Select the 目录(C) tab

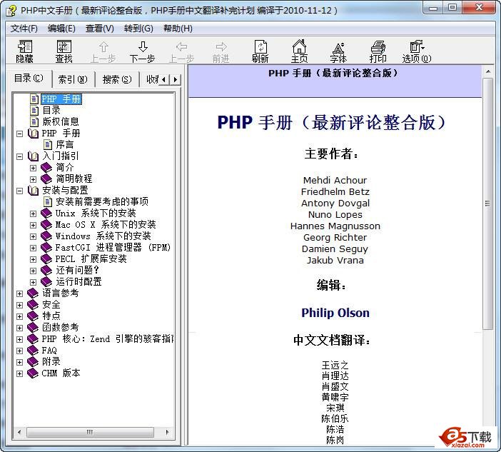29,79
